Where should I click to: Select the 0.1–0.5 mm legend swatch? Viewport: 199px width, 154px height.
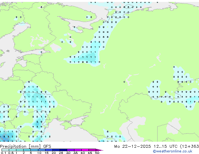tap(5, 150)
